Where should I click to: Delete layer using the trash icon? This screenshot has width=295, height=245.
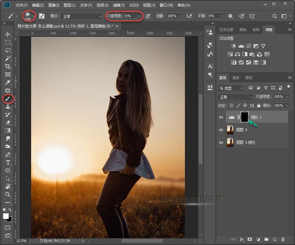point(283,240)
